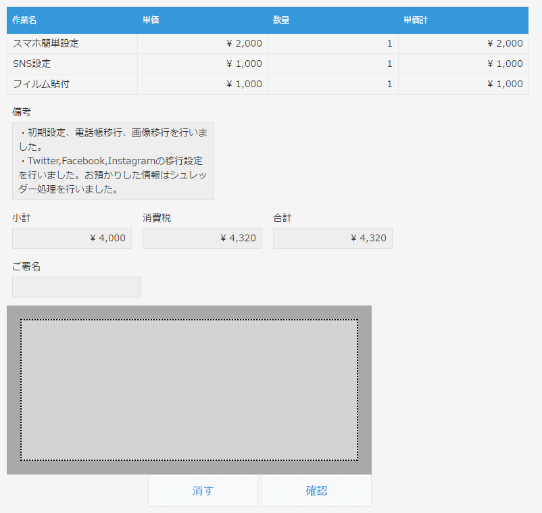
Task: Click the 単価 cell in フィルム貼付 row
Action: pyautogui.click(x=203, y=84)
